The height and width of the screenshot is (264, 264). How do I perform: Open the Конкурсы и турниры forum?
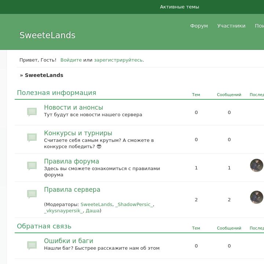point(78,133)
